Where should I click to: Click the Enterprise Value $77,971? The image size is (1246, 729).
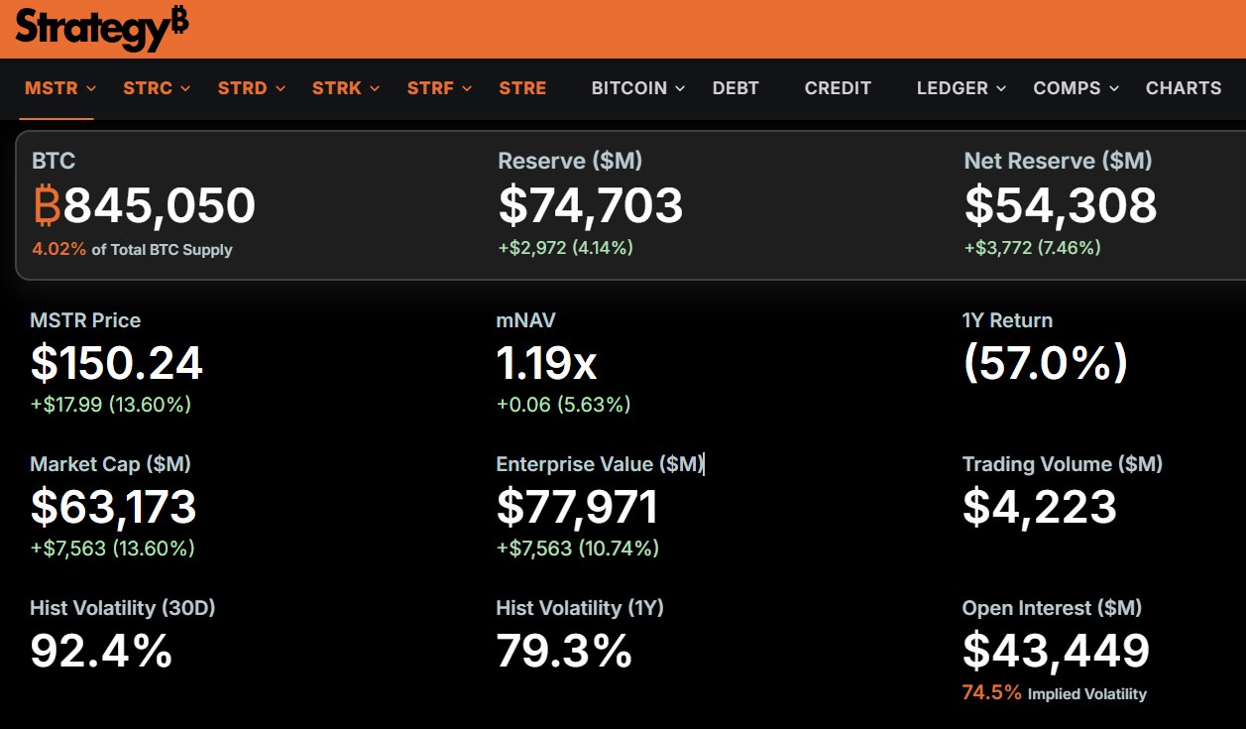click(578, 507)
